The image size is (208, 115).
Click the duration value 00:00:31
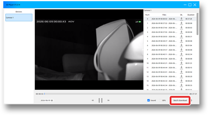point(189,37)
